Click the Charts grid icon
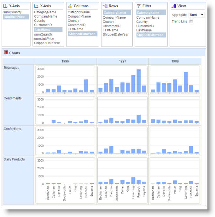The image size is (215, 217). pyautogui.click(x=6, y=52)
